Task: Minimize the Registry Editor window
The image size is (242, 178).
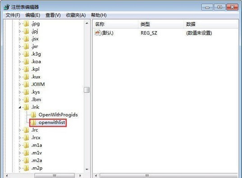Action: tap(207, 7)
